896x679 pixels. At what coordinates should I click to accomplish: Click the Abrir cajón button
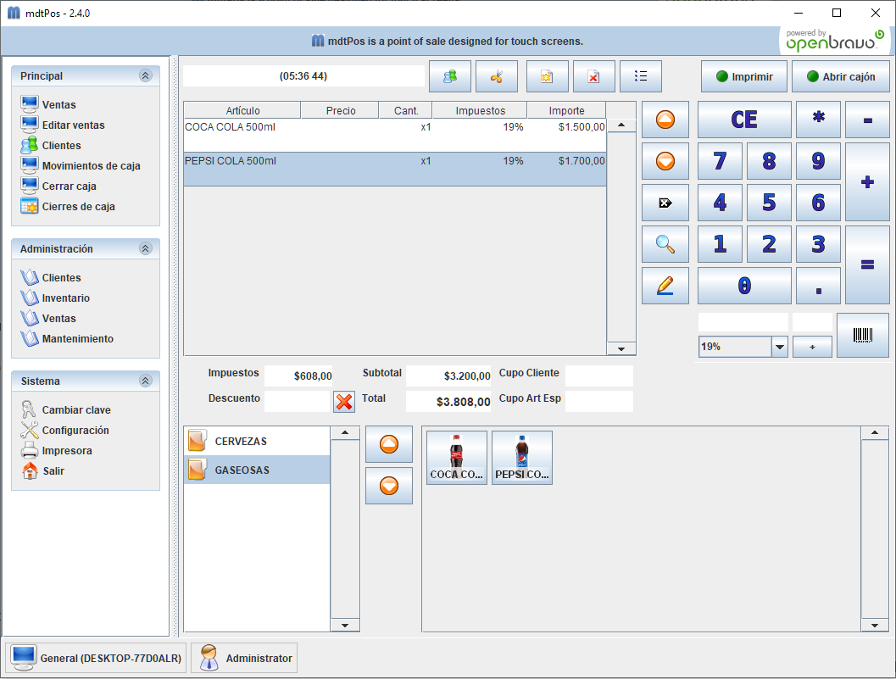(841, 76)
